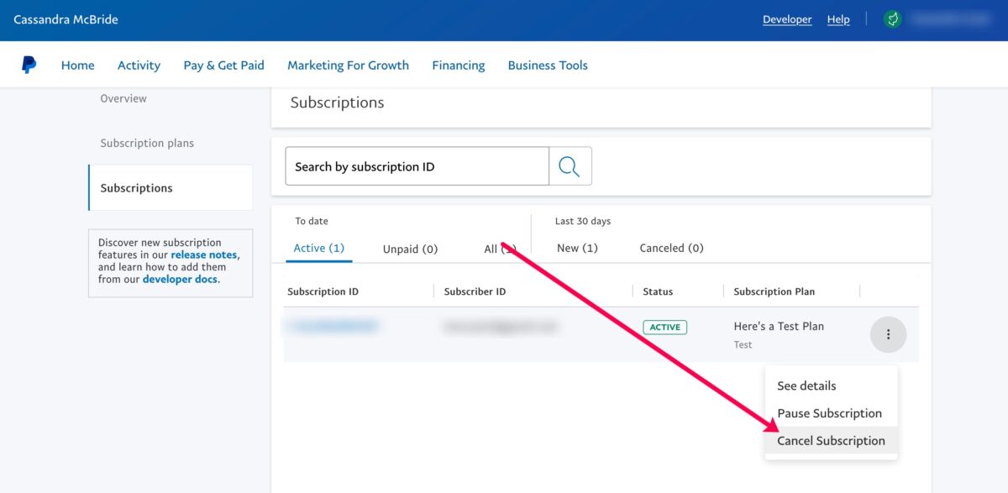Click the search magnifier button
Screen dimensions: 1008x493
click(570, 166)
